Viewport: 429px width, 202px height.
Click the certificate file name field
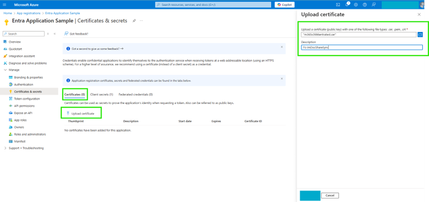coord(359,35)
